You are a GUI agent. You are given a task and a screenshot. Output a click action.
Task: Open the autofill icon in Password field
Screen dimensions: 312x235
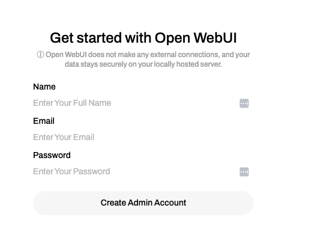point(244,172)
